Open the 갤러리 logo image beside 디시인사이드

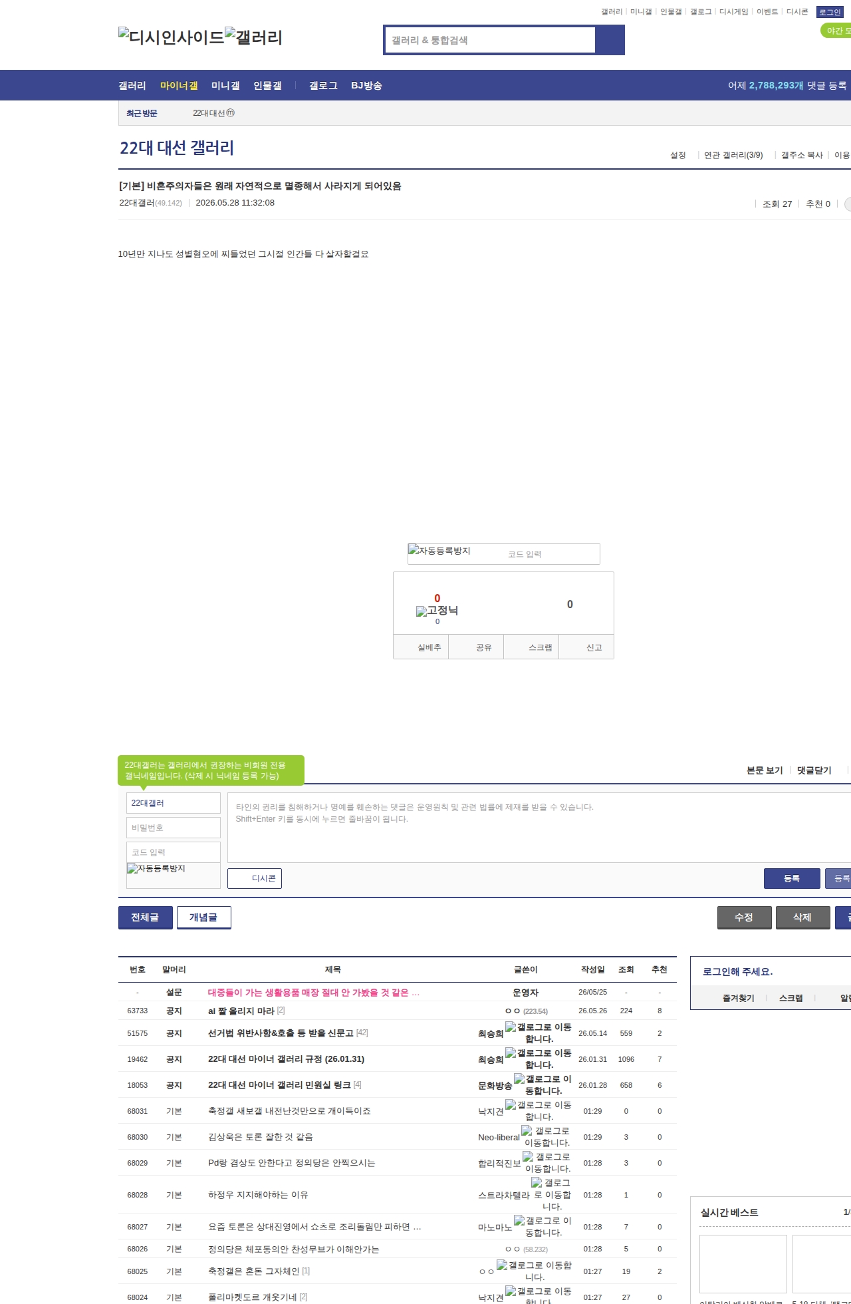point(253,37)
